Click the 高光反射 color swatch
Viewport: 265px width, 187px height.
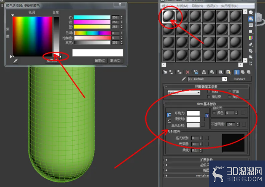[x=193, y=125]
